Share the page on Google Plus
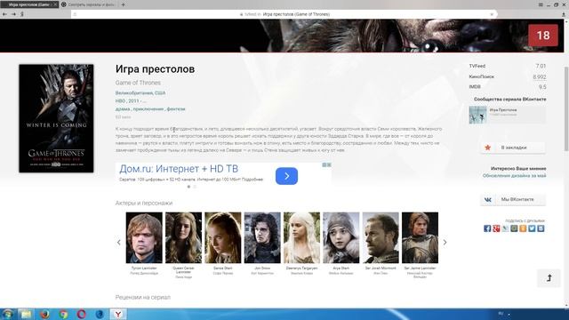Image resolution: width=569 pixels, height=320 pixels. pyautogui.click(x=496, y=228)
